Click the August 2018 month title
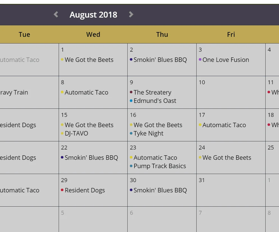The width and height of the screenshot is (279, 232). coord(93,15)
